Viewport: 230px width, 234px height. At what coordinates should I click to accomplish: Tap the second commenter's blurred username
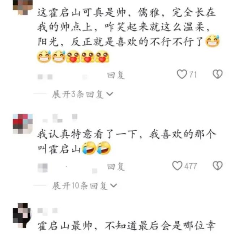[x=60, y=119]
